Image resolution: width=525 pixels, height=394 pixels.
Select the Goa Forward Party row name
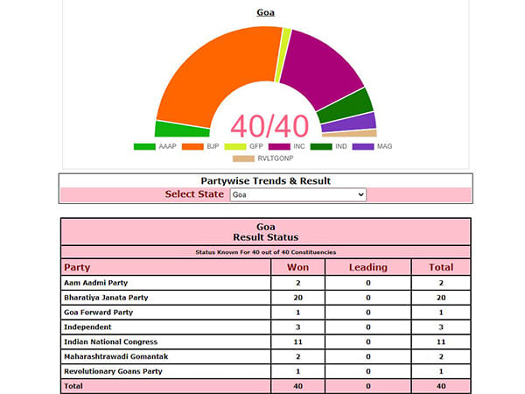click(x=98, y=313)
